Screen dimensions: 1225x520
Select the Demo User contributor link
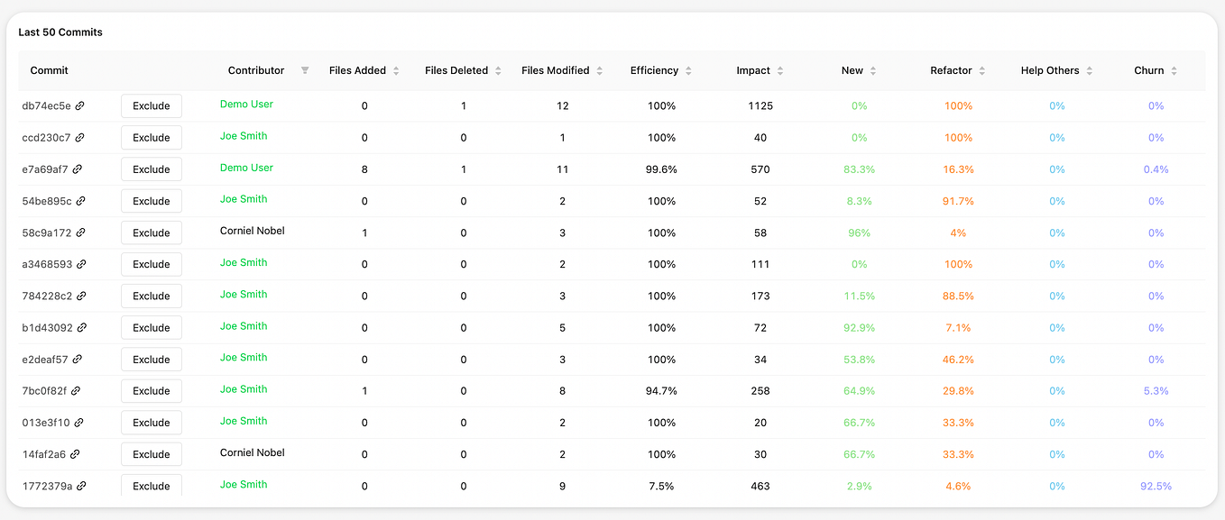pyautogui.click(x=246, y=105)
